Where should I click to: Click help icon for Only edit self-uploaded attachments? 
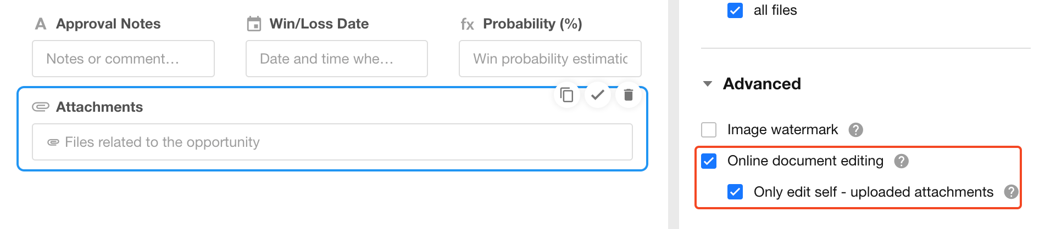[x=1011, y=192]
